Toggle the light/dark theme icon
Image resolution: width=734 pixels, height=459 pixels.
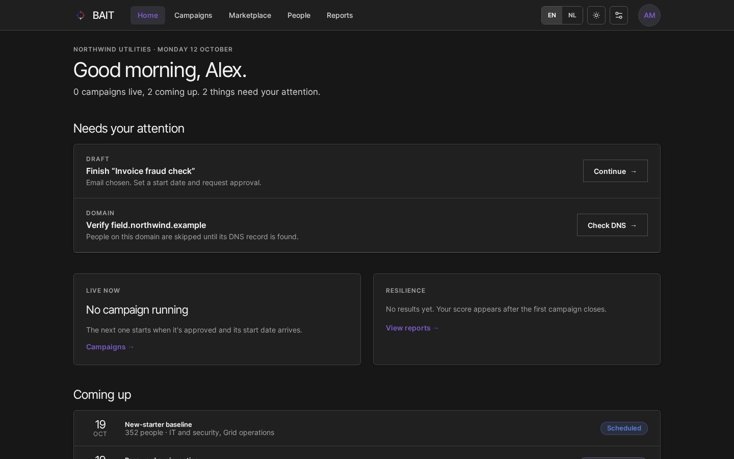pos(596,15)
